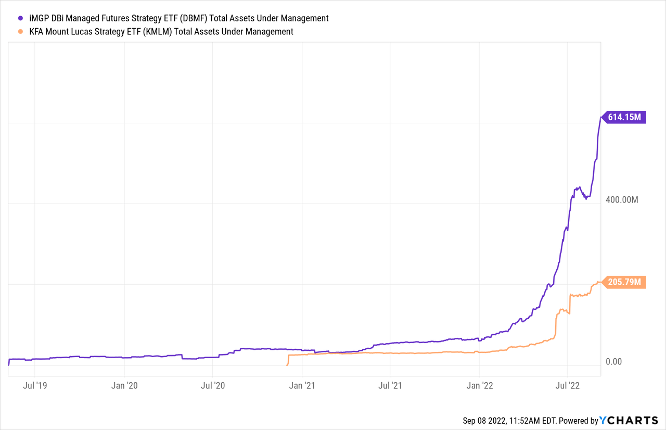
Task: Click the purple DBMF legend dot
Action: (20, 18)
